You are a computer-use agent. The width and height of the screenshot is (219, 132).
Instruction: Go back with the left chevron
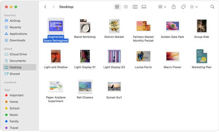45,7
